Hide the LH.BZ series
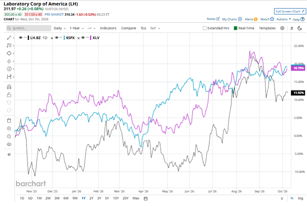The width and height of the screenshot is (307, 206). [20, 38]
